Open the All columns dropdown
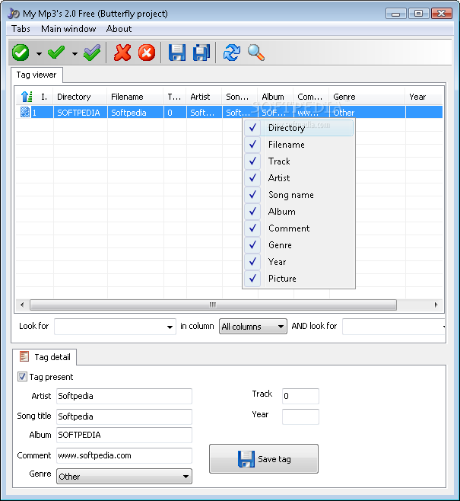This screenshot has width=460, height=501. [x=253, y=327]
